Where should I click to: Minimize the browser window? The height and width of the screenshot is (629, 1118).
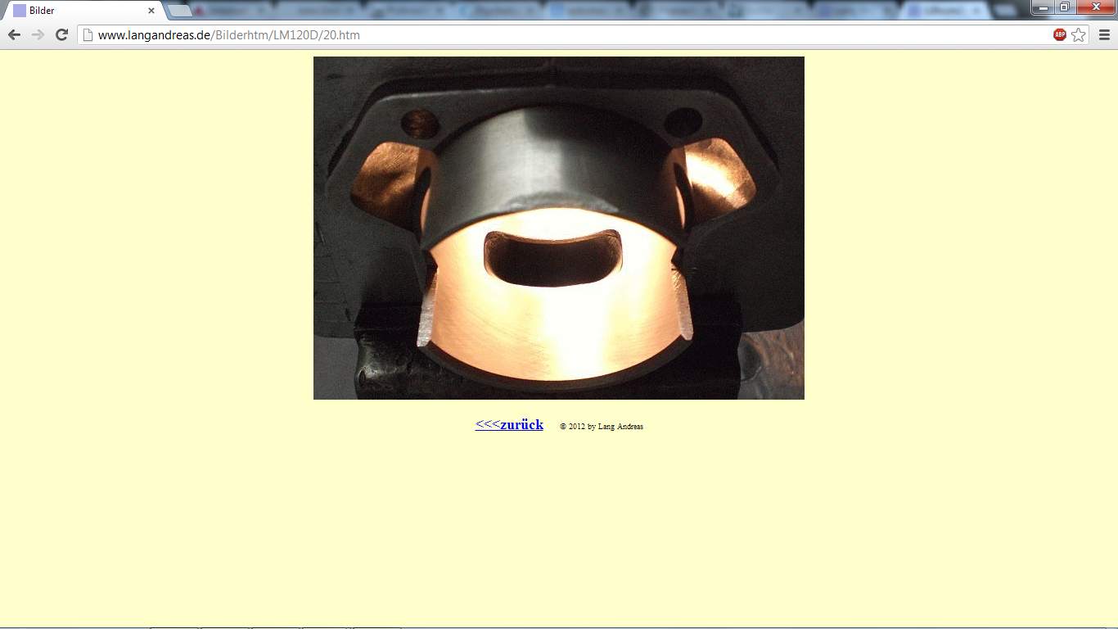pyautogui.click(x=1043, y=7)
